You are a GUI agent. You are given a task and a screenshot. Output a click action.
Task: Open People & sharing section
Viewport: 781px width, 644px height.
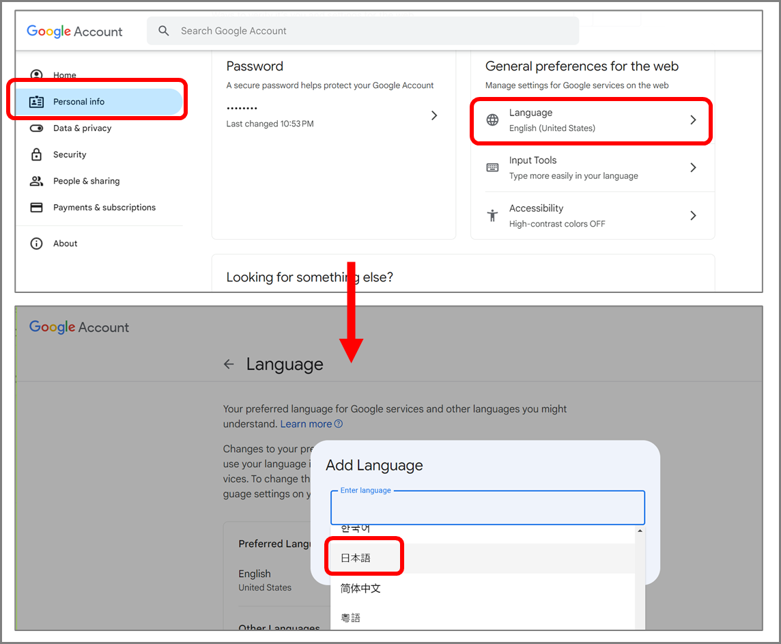86,181
